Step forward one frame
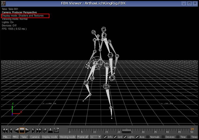Viewport: 199px width, 140px height. (33, 130)
